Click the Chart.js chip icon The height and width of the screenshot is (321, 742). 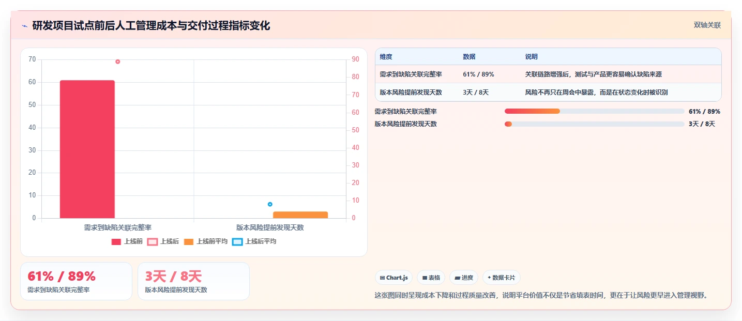click(382, 278)
